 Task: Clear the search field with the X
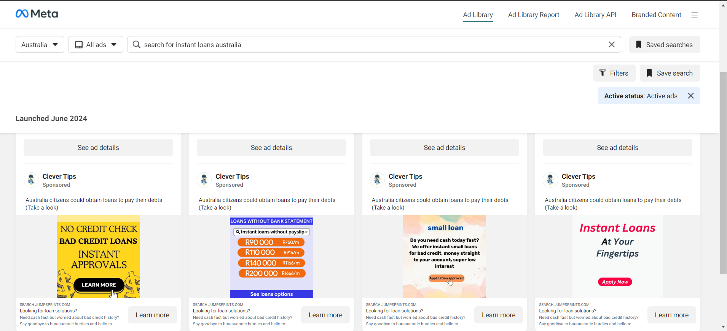click(x=612, y=44)
